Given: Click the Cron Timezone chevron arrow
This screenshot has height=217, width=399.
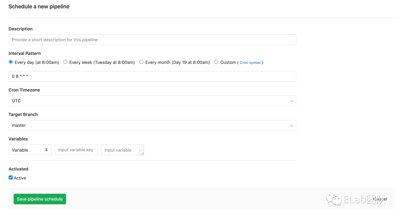Looking at the screenshot, I should (291, 101).
